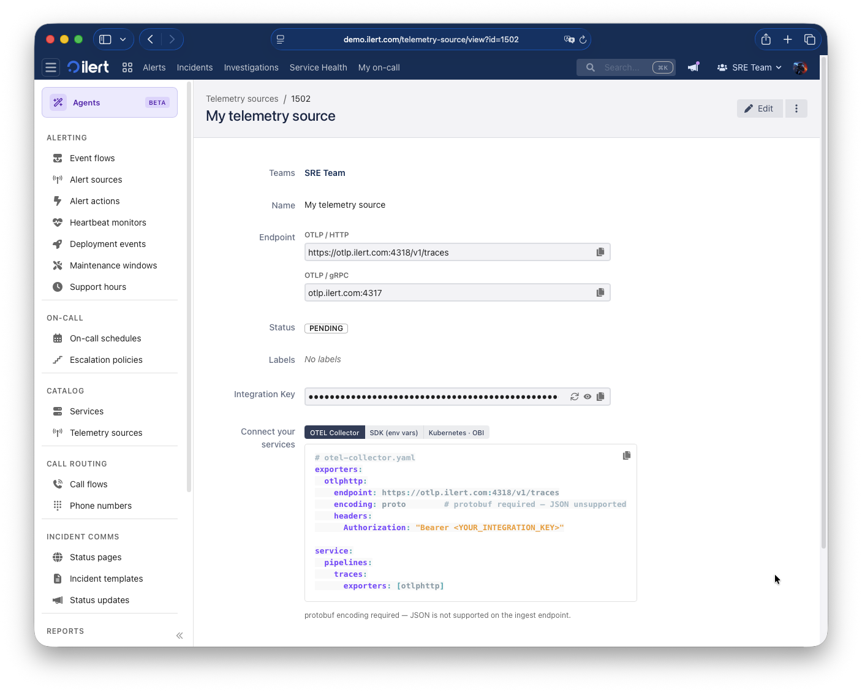Copy the otel-collector.yaml code snippet
The height and width of the screenshot is (692, 862).
coord(627,455)
